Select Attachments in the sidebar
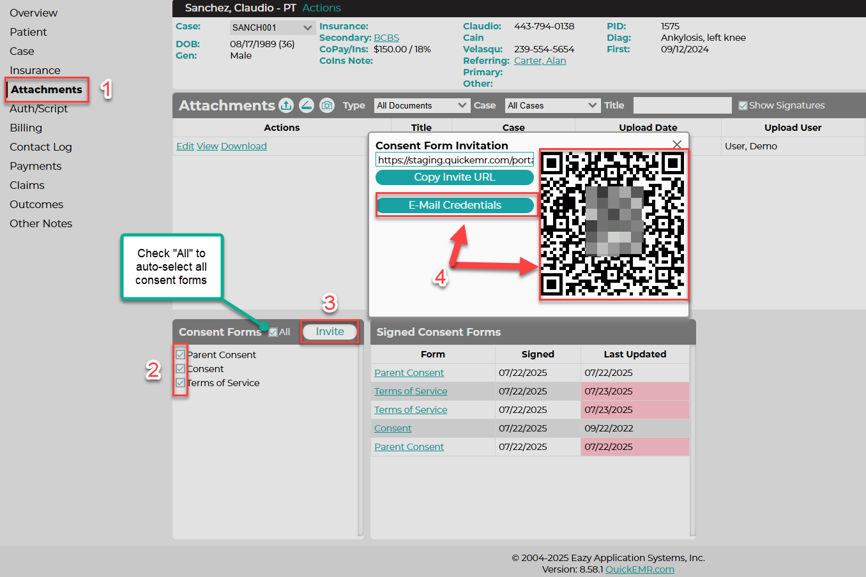Screen dimensions: 866x577 pos(47,89)
